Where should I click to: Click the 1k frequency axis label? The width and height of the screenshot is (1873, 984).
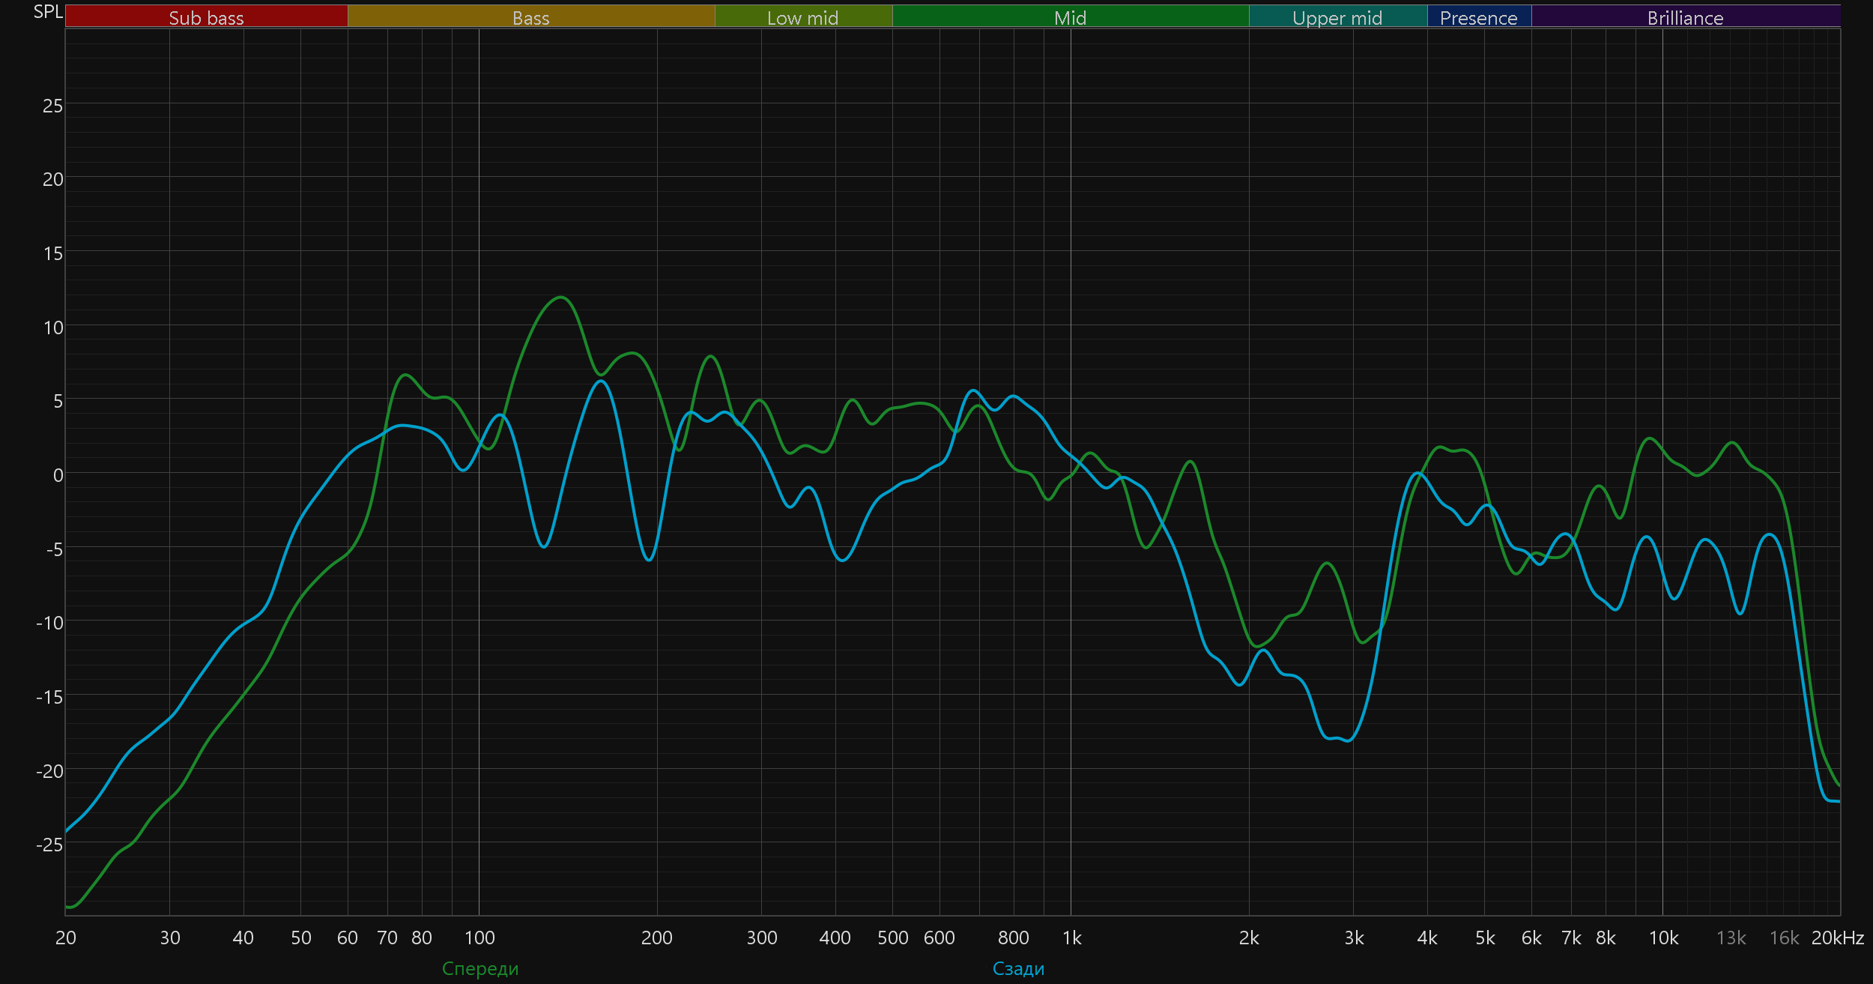(1071, 938)
